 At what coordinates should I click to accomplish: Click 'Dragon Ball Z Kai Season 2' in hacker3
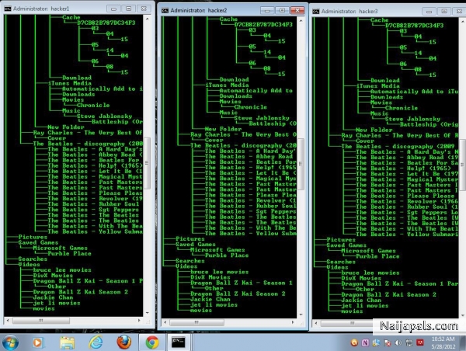389,295
